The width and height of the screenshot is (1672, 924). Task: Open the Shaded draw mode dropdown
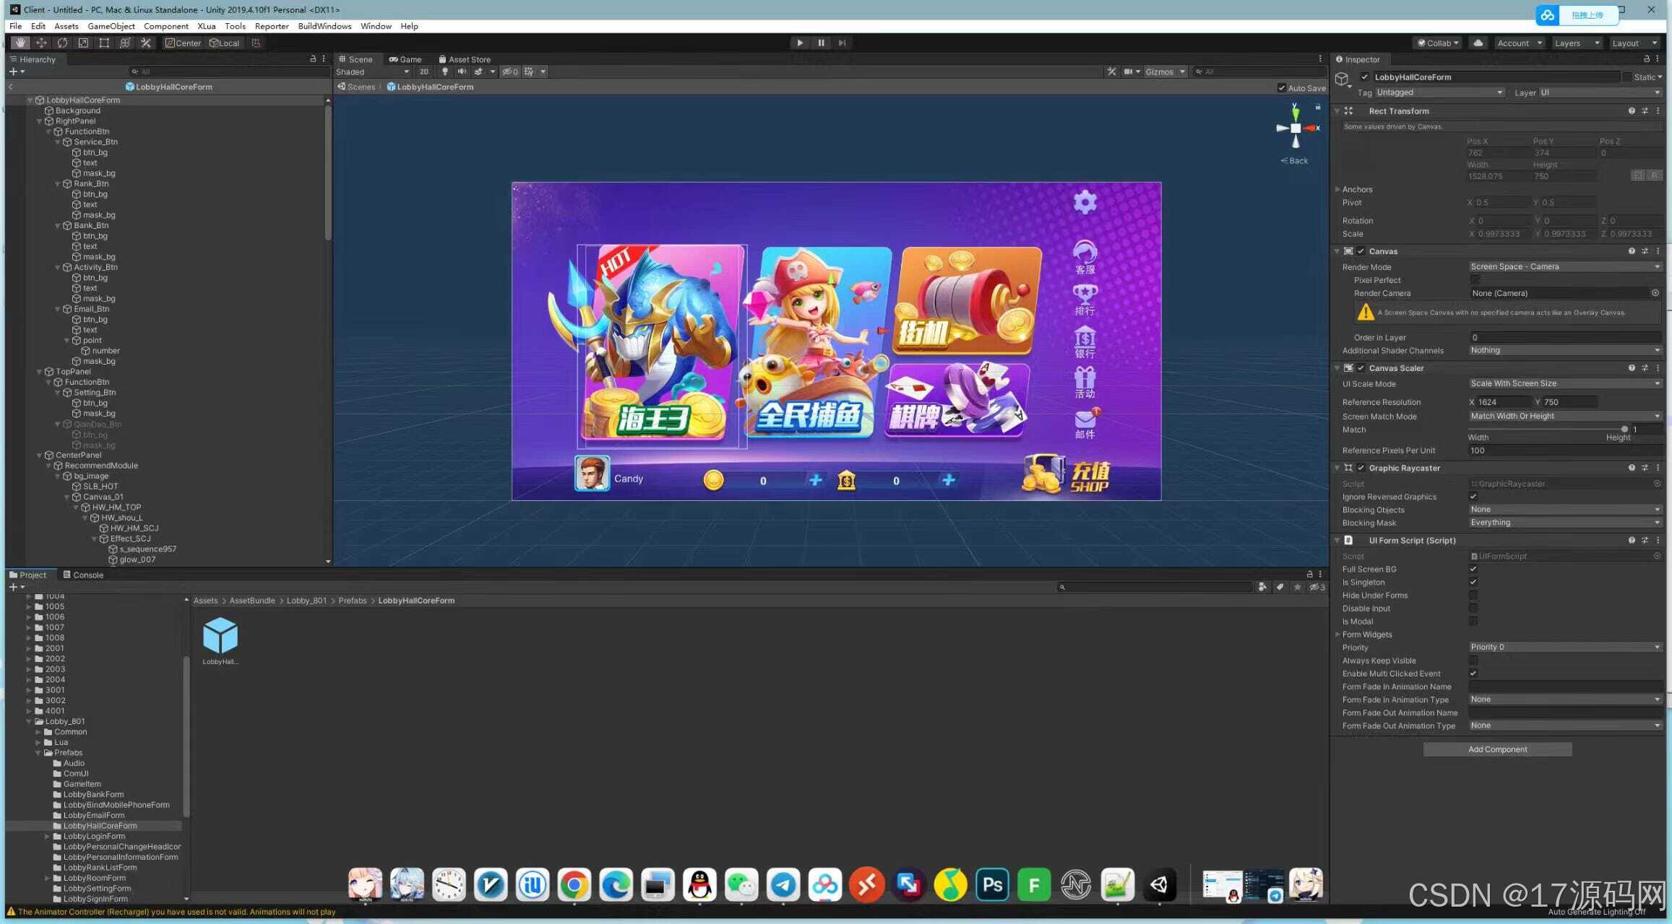(372, 71)
